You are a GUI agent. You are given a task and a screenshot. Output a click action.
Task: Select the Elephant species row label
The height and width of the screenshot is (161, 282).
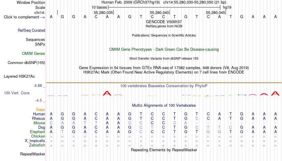(x=37, y=132)
